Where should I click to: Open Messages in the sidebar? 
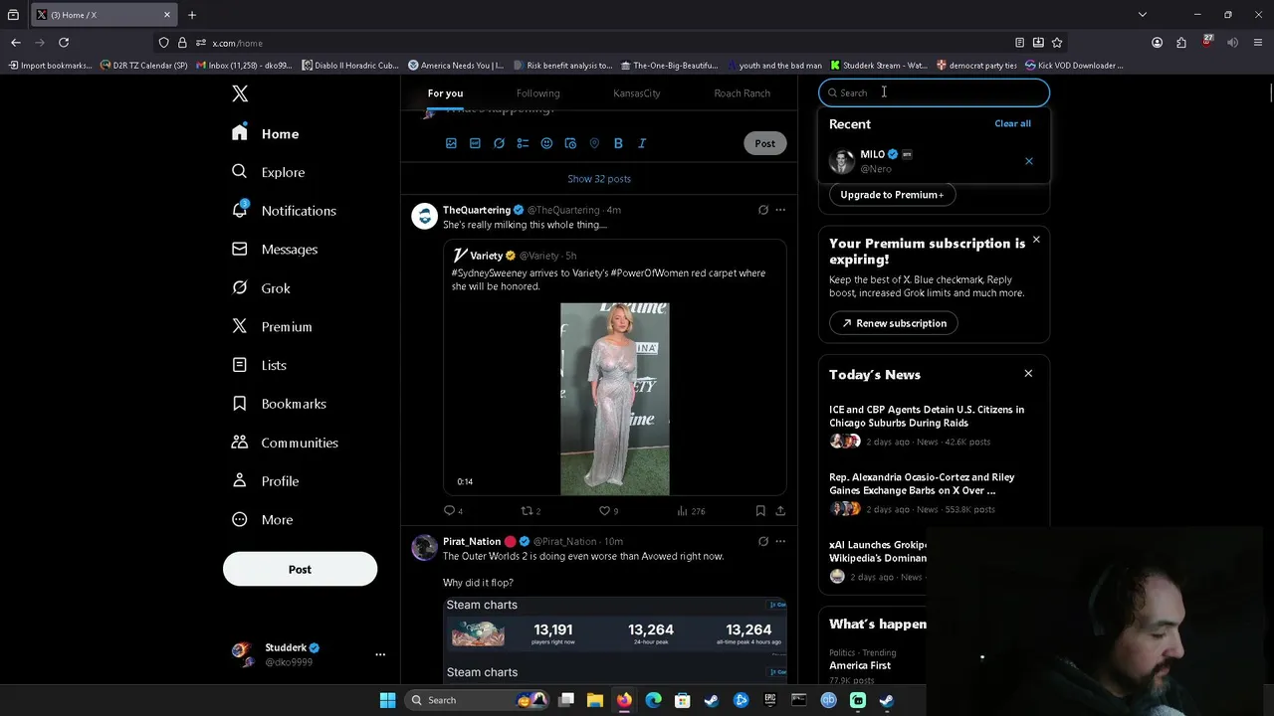(275, 249)
